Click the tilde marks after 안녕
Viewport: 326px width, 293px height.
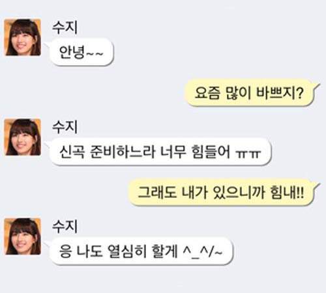pos(95,53)
